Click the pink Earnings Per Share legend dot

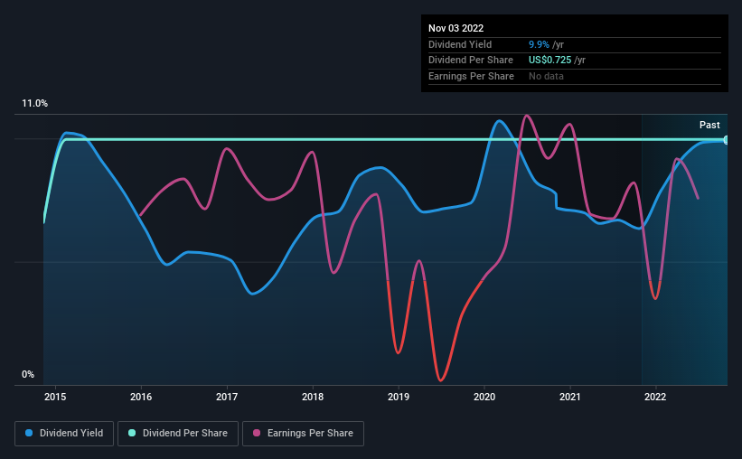pyautogui.click(x=257, y=433)
